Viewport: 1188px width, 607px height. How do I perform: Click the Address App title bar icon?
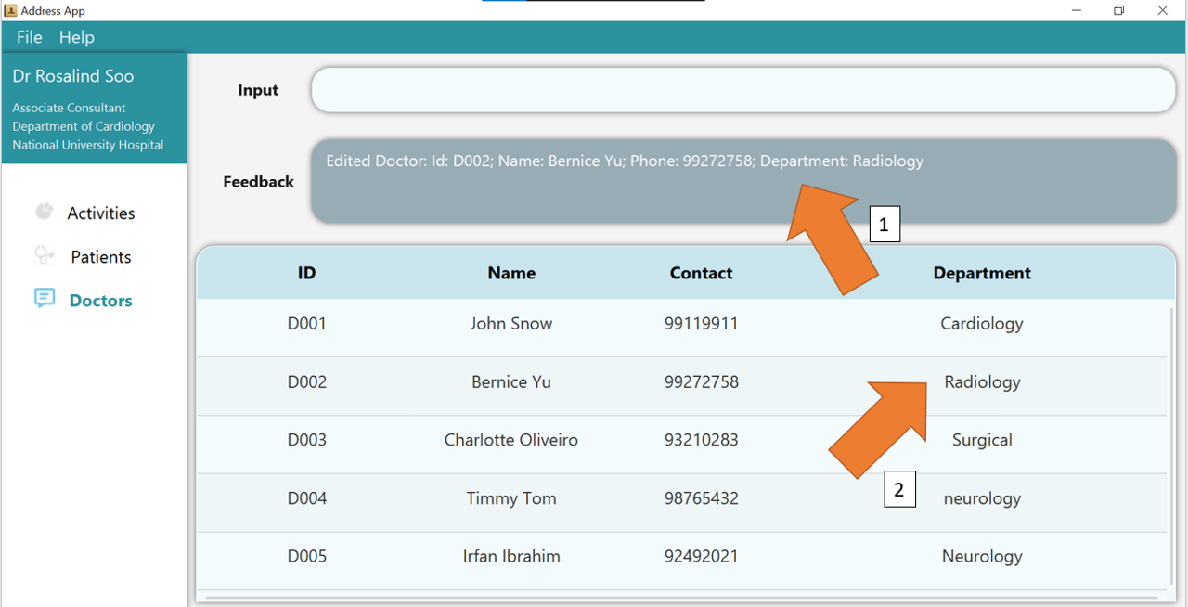[x=10, y=10]
